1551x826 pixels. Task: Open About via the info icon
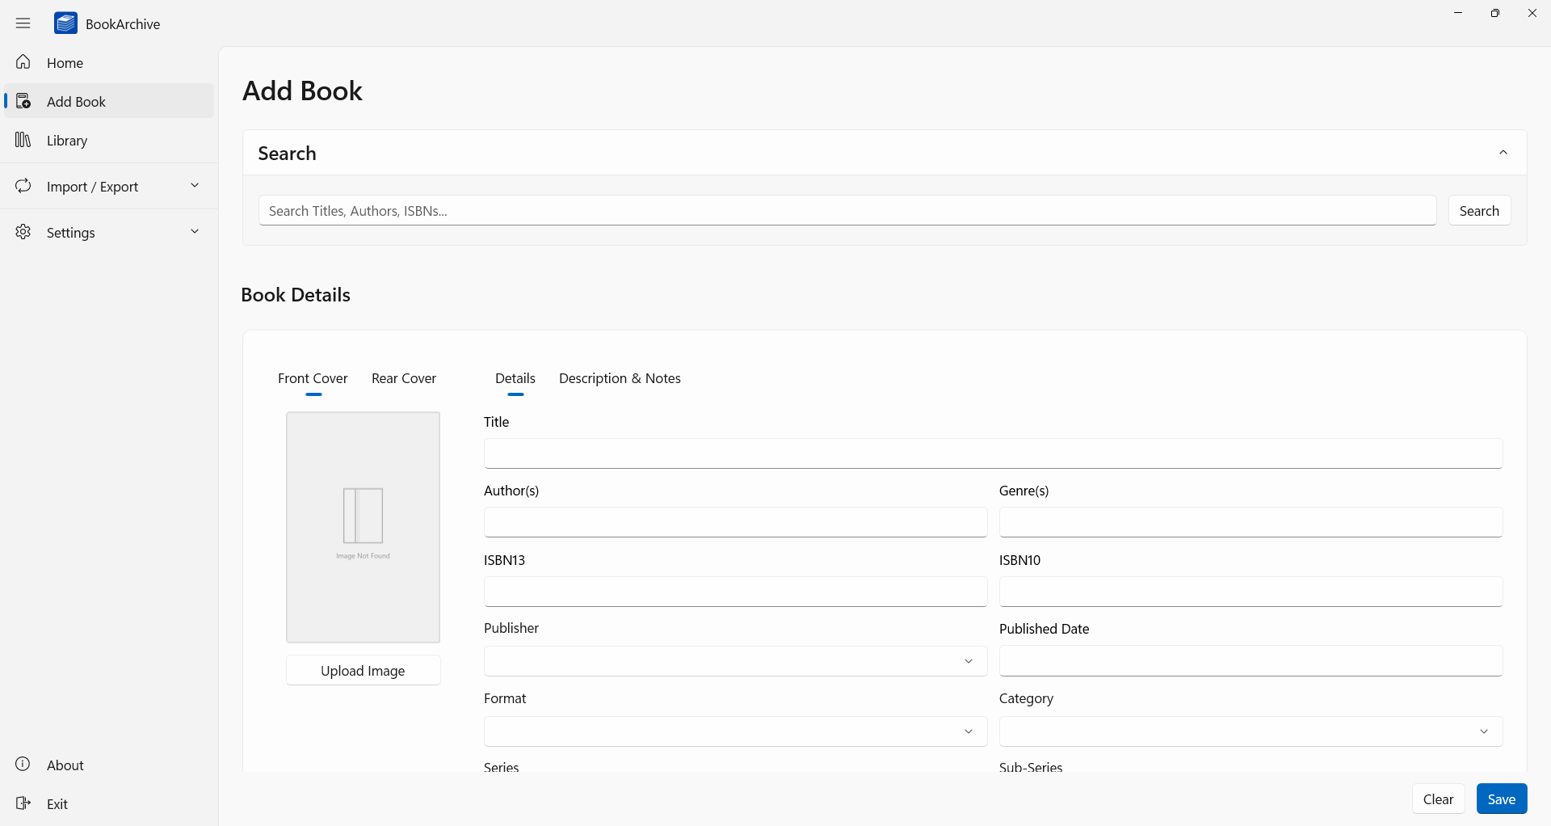click(x=23, y=765)
